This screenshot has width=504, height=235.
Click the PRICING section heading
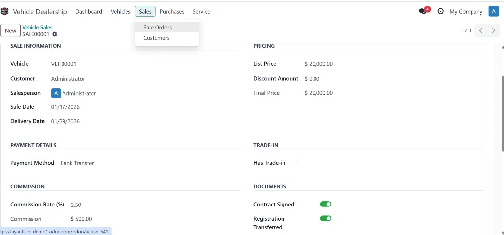[264, 46]
